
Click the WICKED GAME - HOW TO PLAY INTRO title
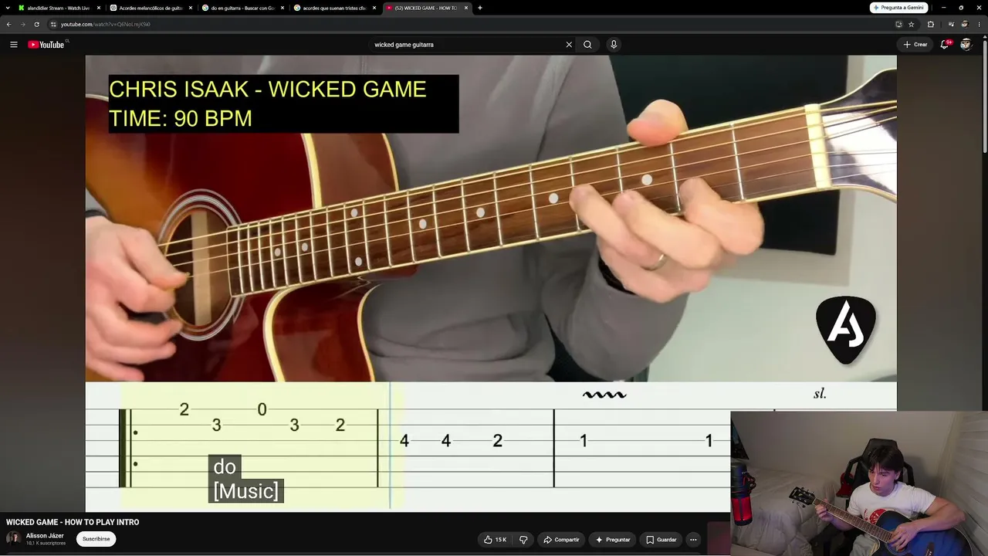point(73,522)
